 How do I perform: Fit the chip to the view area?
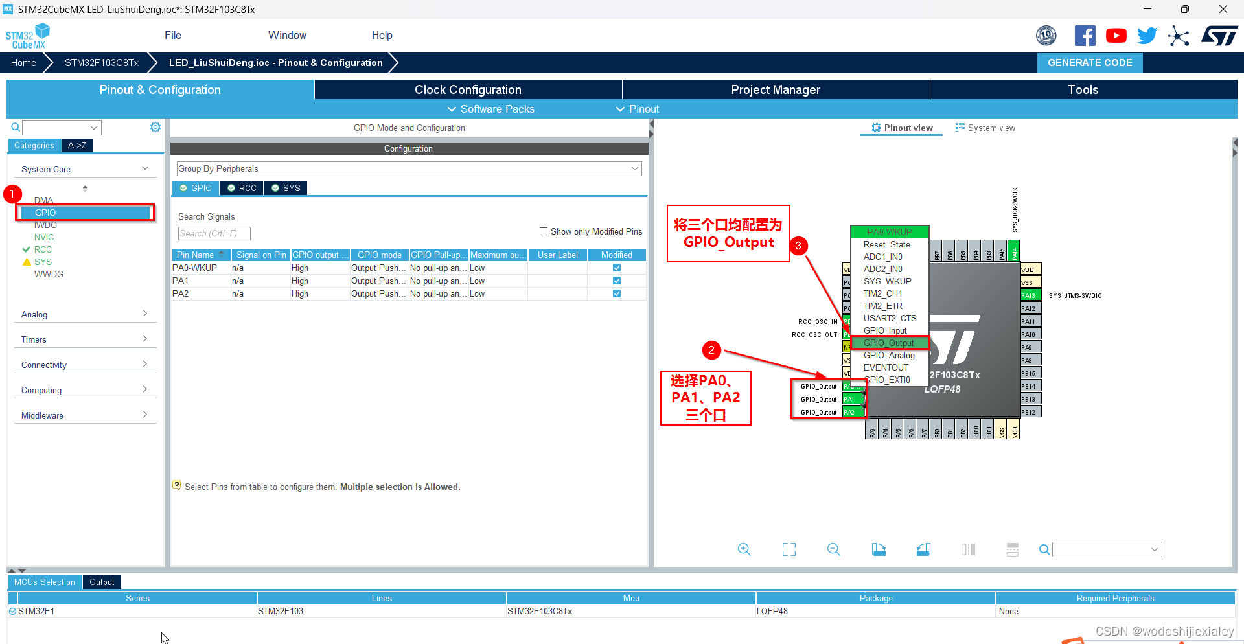[789, 549]
